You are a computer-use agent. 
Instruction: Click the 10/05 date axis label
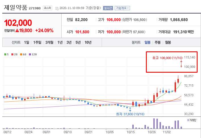click(110, 132)
